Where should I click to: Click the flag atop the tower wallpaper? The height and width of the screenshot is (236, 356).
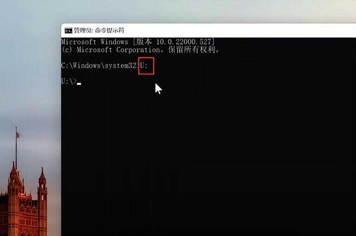pos(18,135)
